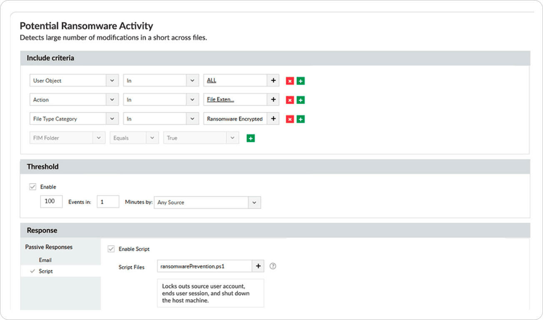Open the help tooltip next to Script Files
The width and height of the screenshot is (543, 320).
click(x=273, y=266)
